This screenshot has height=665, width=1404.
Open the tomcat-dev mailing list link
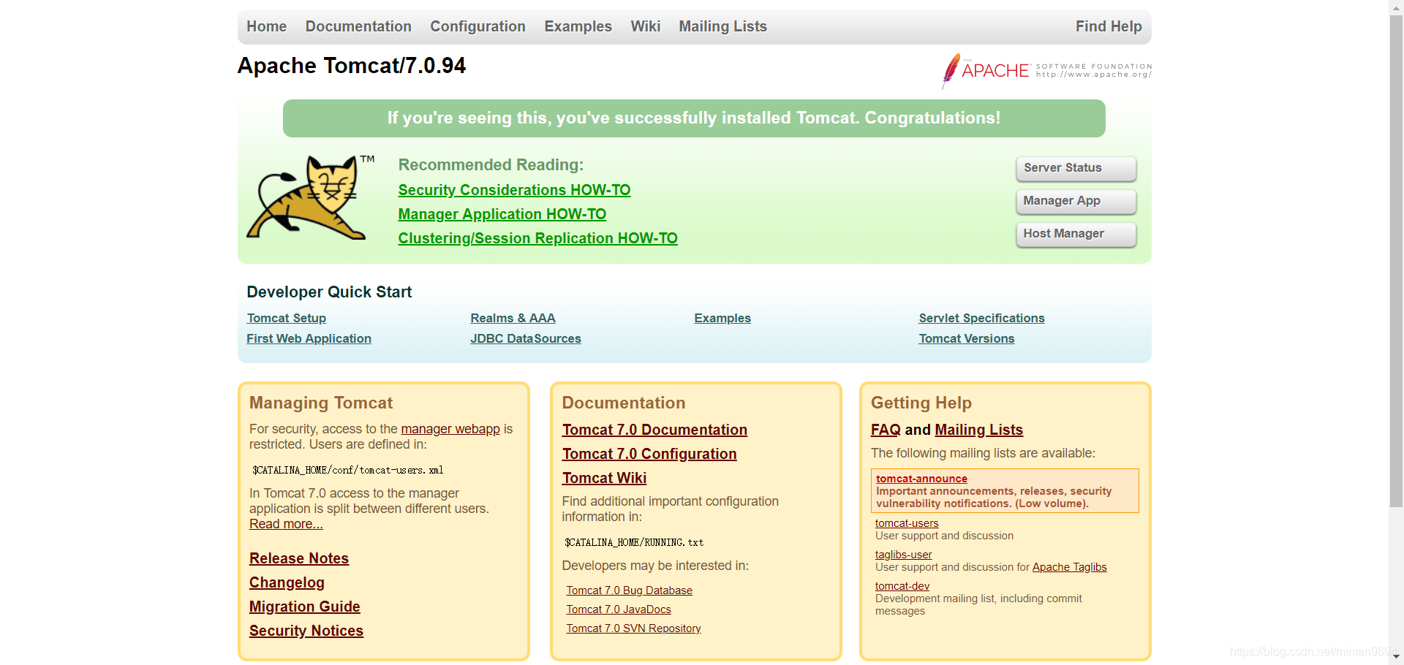[902, 586]
